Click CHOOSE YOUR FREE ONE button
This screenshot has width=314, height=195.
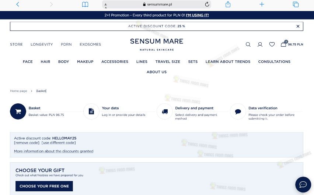[x=44, y=186]
